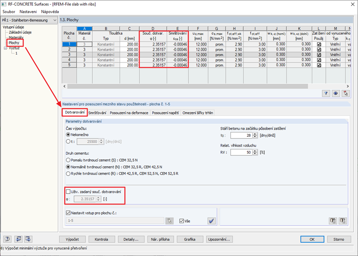Enable Uživ. zadaný souč. dotvarování checkbox
This screenshot has width=358, height=256.
tap(68, 192)
